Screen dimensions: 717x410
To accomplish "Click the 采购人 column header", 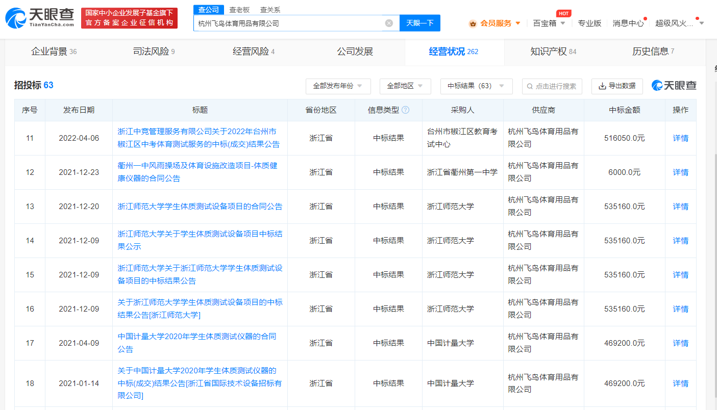I will [x=462, y=110].
